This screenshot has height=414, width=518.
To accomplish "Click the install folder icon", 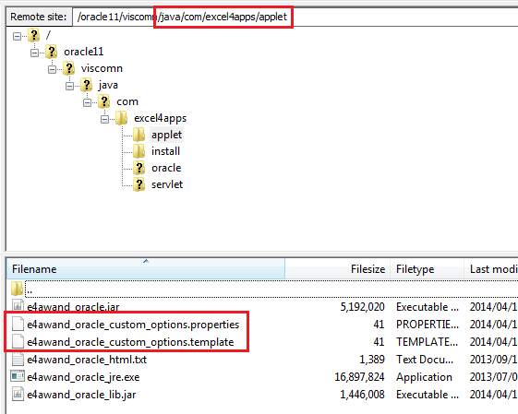I will pyautogui.click(x=139, y=151).
